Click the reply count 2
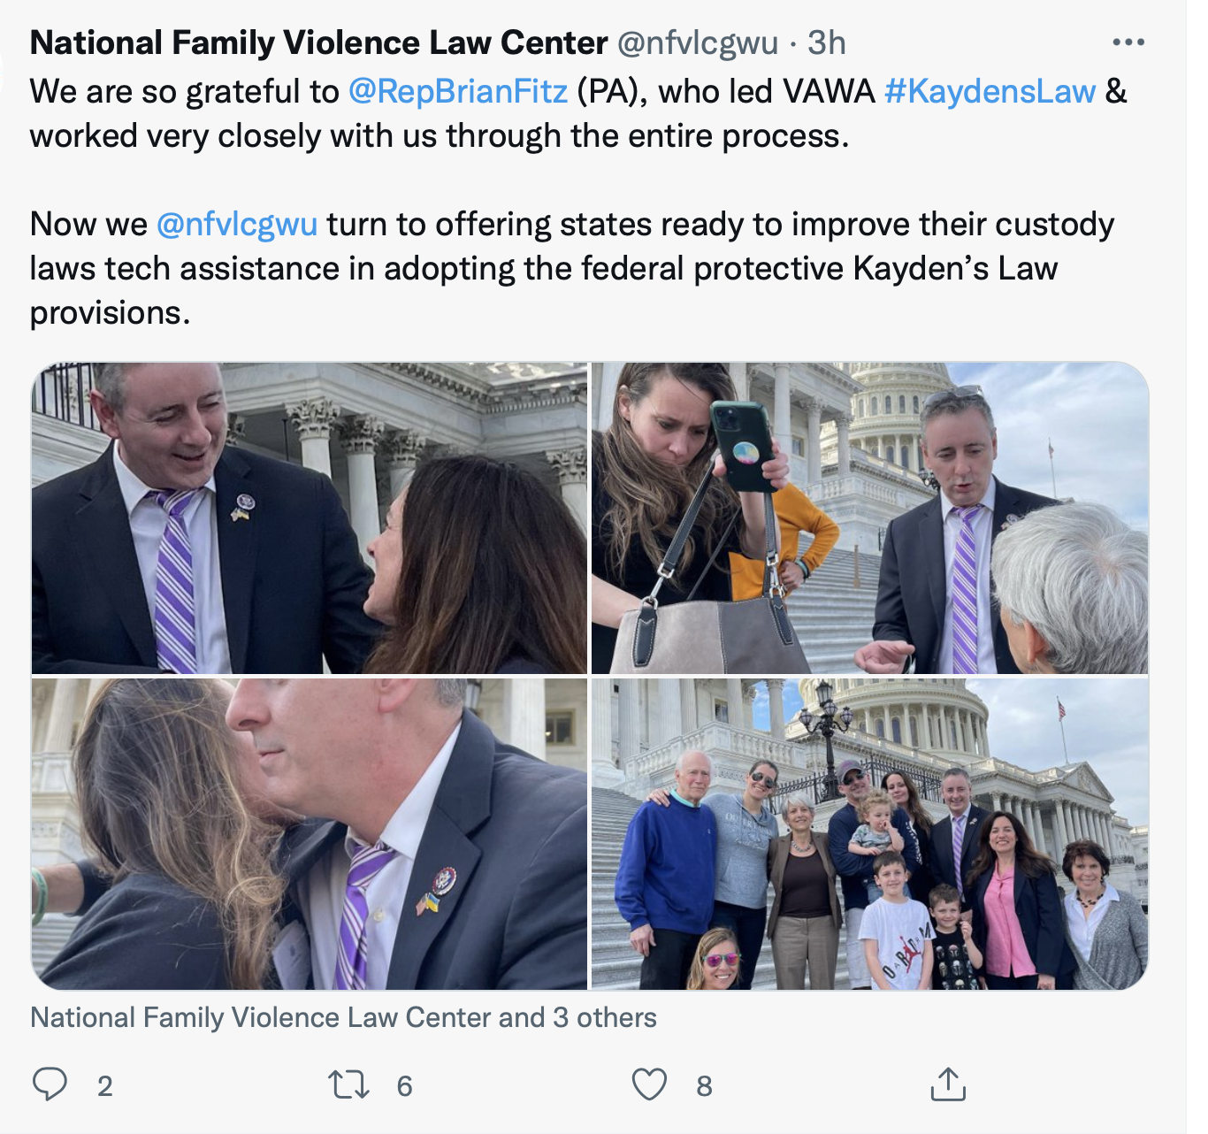The width and height of the screenshot is (1208, 1134). [x=104, y=1086]
